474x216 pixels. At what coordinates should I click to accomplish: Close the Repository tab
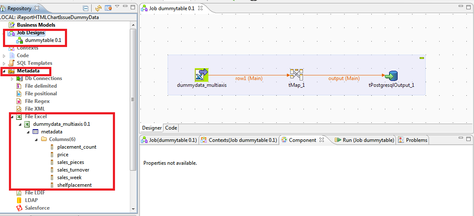[x=37, y=8]
